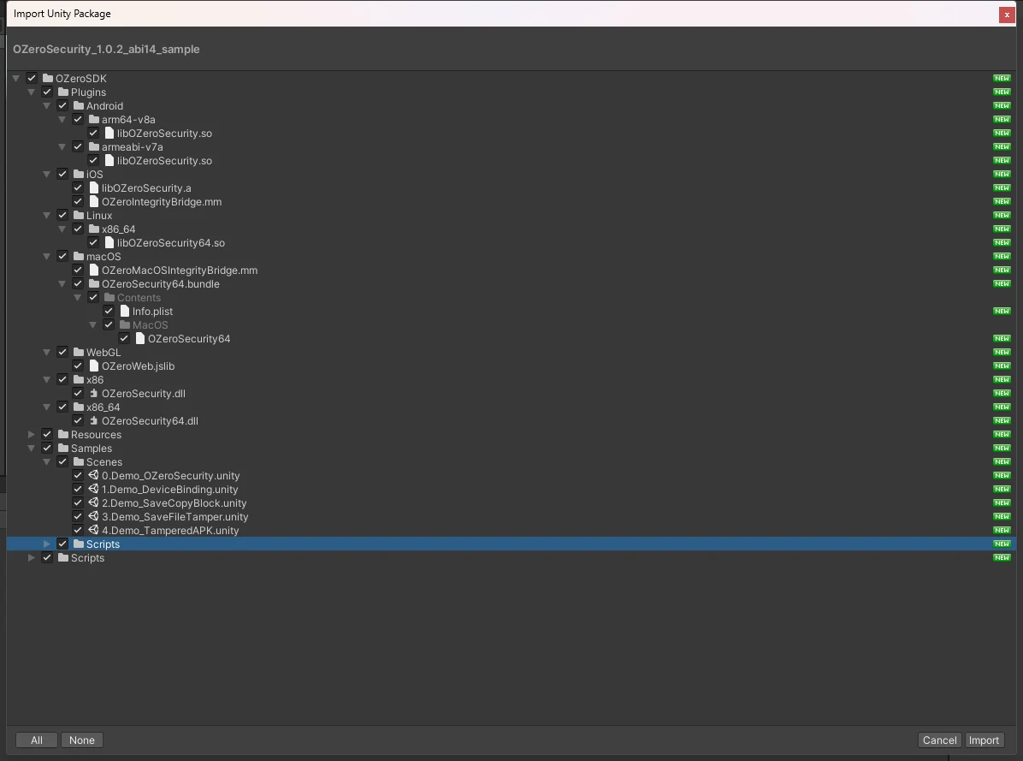Expand the collapsed Scripts folder directly under OZeroSDK
Viewport: 1023px width, 761px height.
click(x=32, y=558)
